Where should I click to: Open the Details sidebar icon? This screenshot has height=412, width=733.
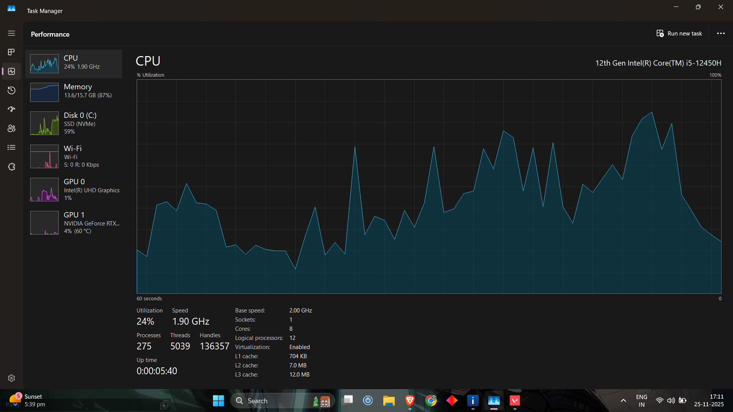point(11,148)
